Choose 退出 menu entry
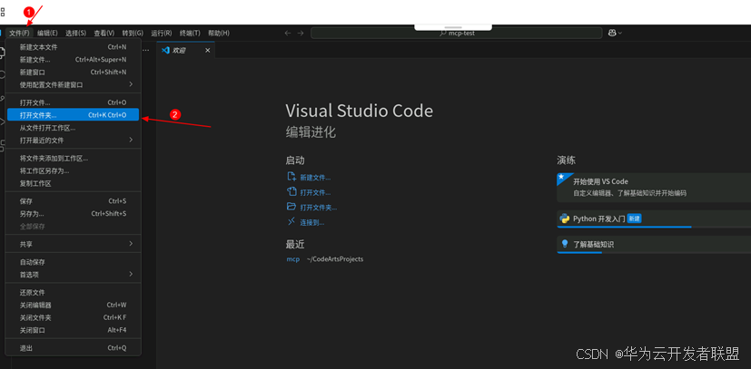 [x=73, y=348]
